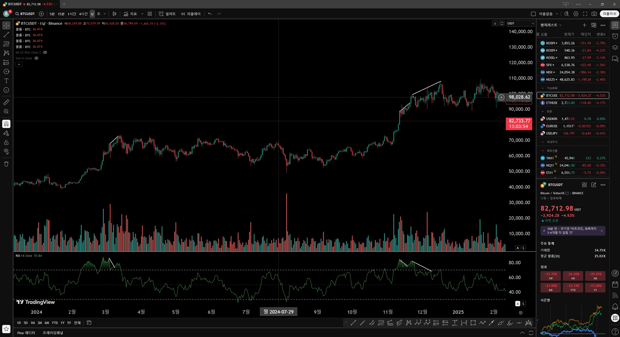Collapse the indicator legend with arrow

coord(19,64)
